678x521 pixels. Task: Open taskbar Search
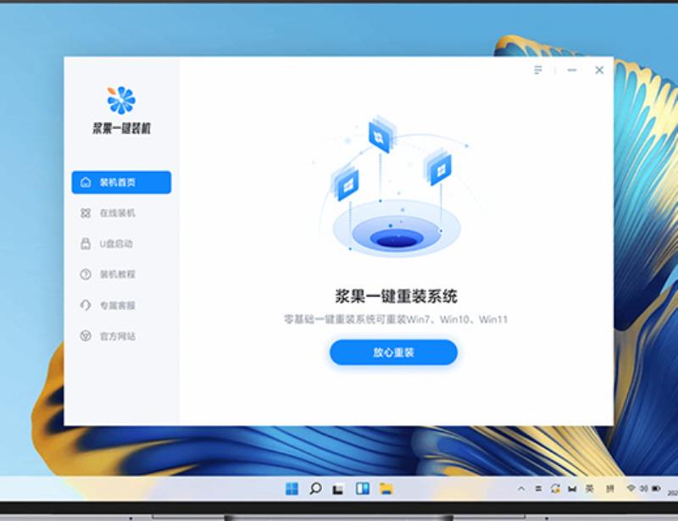pos(315,489)
